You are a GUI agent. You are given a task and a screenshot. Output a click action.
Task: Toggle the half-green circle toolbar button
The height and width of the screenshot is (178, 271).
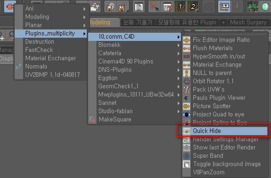tap(265, 7)
